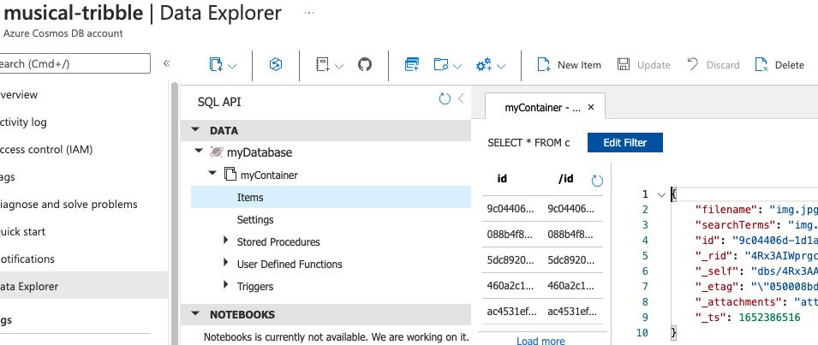Viewport: 818px width, 345px height.
Task: Click the Synapse Link hexagon icon
Action: 276,64
